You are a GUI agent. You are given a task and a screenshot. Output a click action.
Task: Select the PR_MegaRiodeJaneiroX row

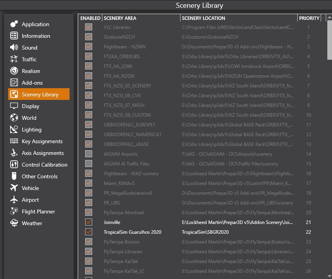[202, 193]
